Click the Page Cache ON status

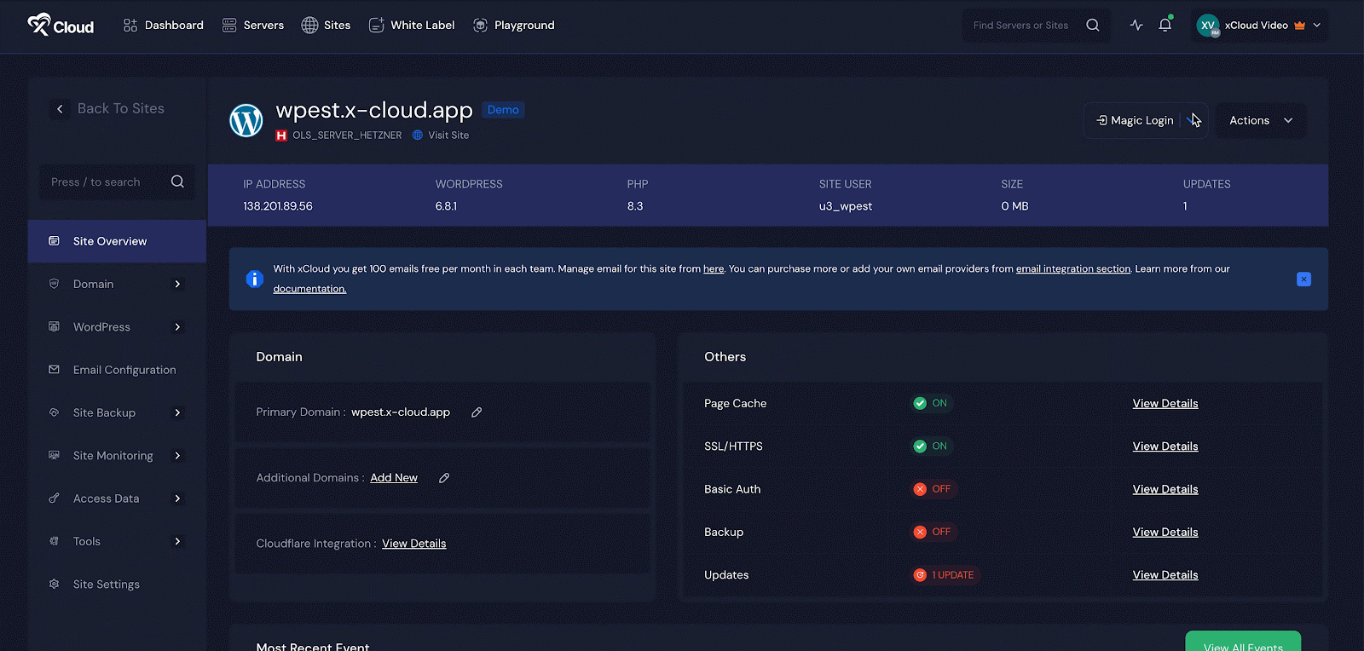pyautogui.click(x=930, y=403)
